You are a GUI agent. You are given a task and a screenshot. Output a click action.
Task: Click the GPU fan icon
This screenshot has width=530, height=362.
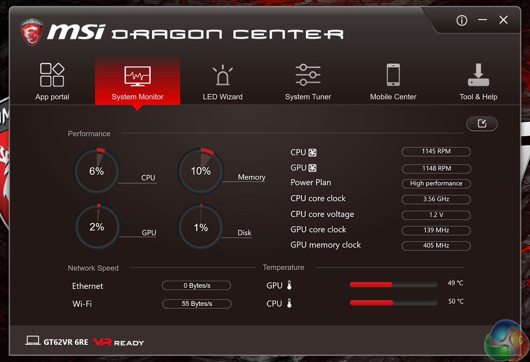[x=312, y=168]
